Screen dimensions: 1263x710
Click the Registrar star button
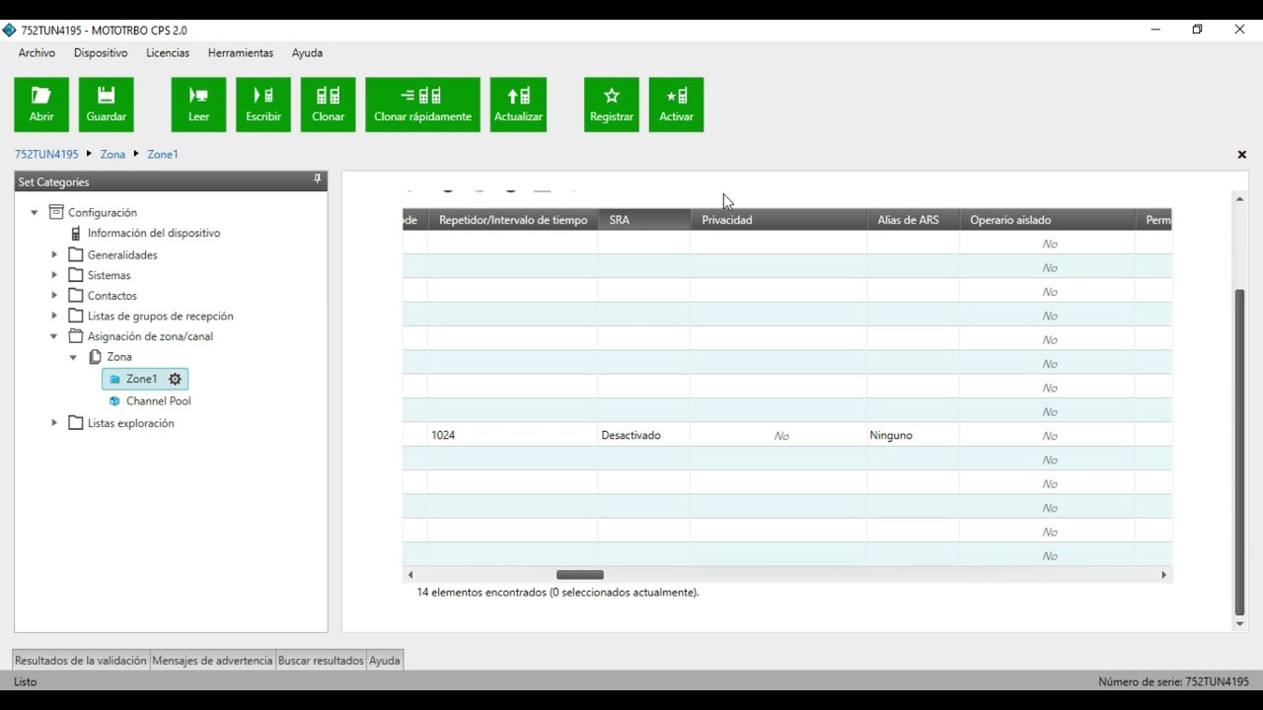(612, 105)
